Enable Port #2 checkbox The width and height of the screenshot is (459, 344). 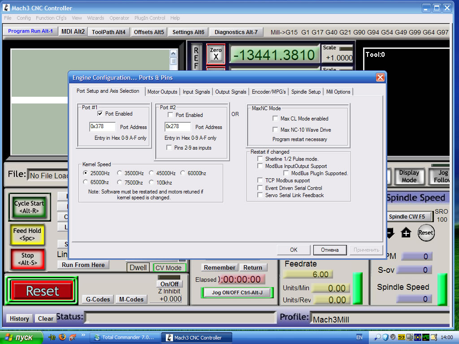pos(170,115)
